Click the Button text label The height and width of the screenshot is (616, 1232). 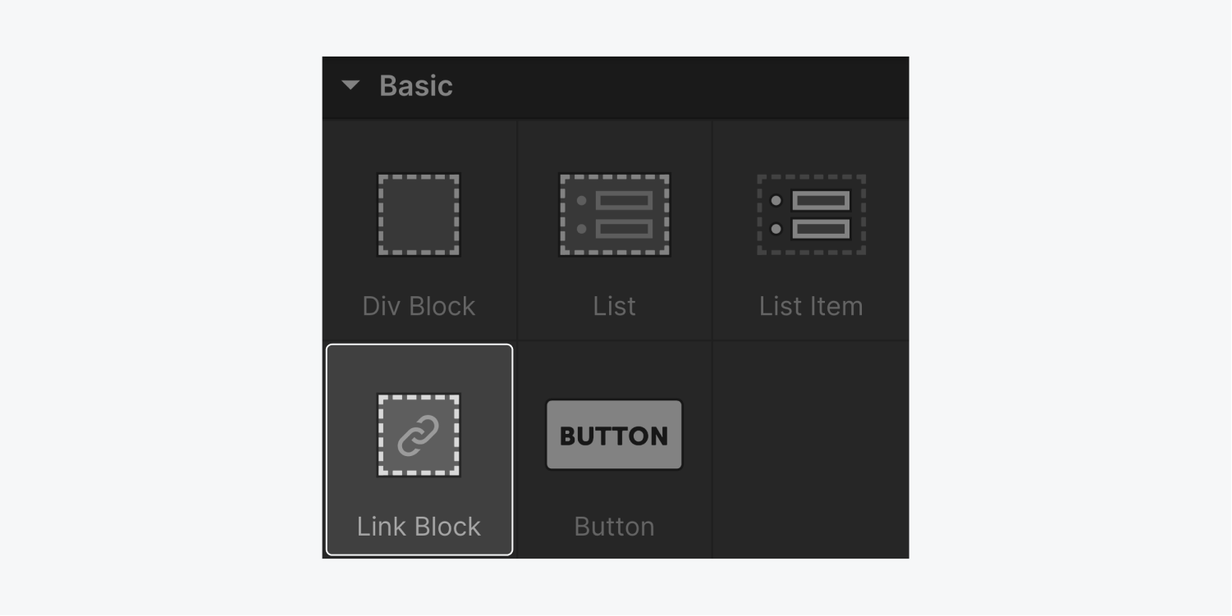pos(615,527)
